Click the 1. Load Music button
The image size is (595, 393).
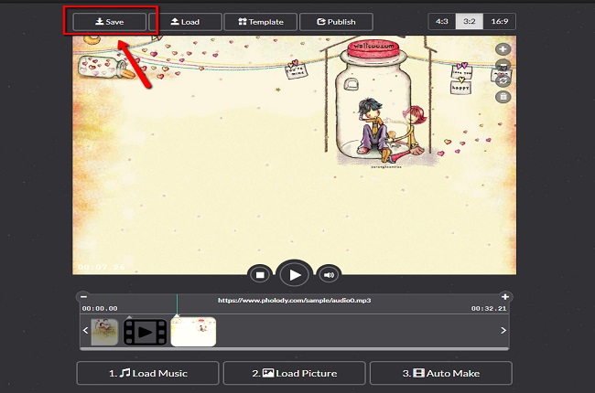pyautogui.click(x=148, y=373)
